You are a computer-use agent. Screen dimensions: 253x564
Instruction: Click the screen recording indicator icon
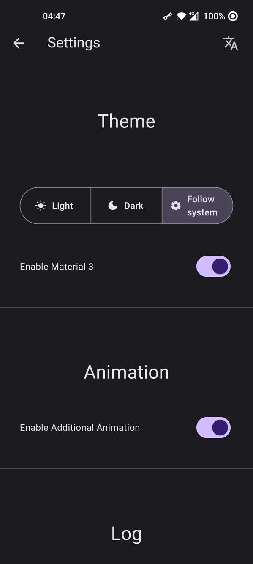click(x=232, y=16)
